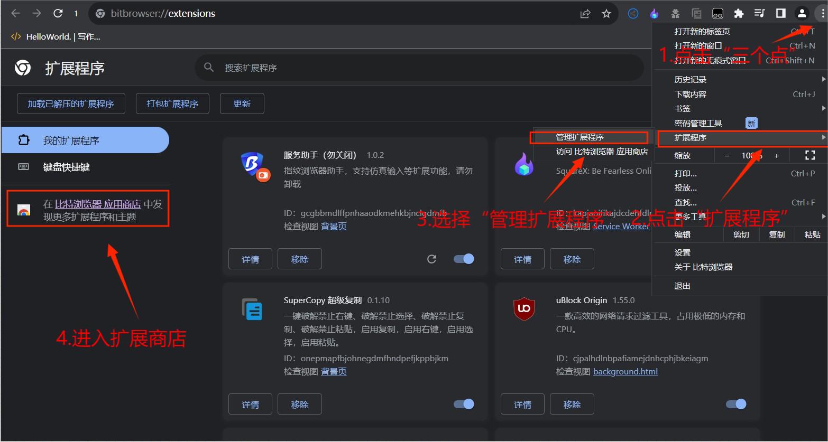Click the browser forward arrow
This screenshot has height=442, width=828.
click(36, 13)
